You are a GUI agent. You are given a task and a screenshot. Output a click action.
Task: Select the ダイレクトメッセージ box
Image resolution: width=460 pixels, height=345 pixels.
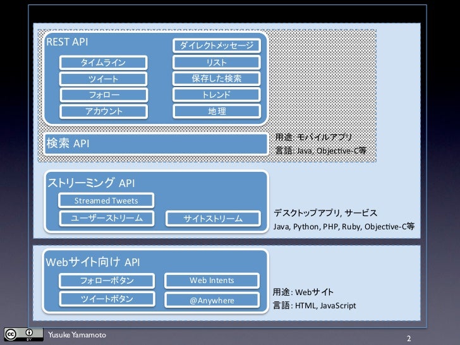[x=217, y=45]
